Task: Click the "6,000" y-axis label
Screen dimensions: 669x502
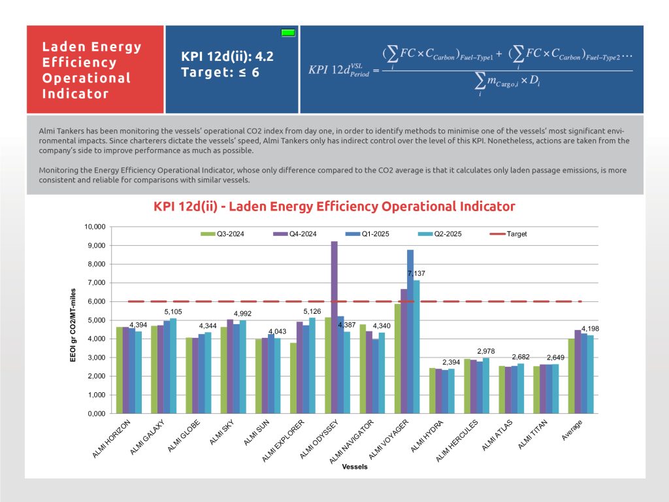Action: 97,301
